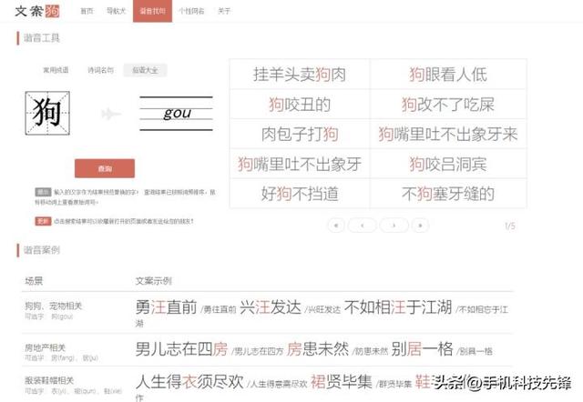Click the gray tip badge
Image resolution: width=583 pixels, height=402 pixels.
(43, 192)
